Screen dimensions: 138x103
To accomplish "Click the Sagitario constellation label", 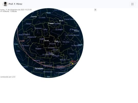I will [60, 68].
